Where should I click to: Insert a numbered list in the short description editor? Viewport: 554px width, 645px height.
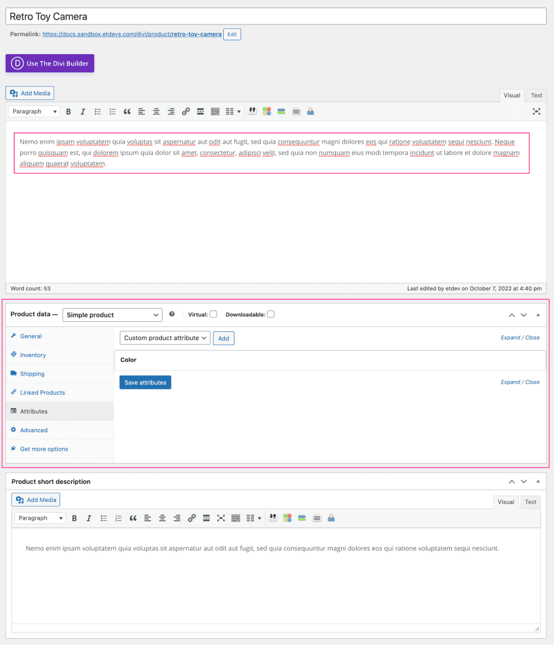pyautogui.click(x=118, y=518)
